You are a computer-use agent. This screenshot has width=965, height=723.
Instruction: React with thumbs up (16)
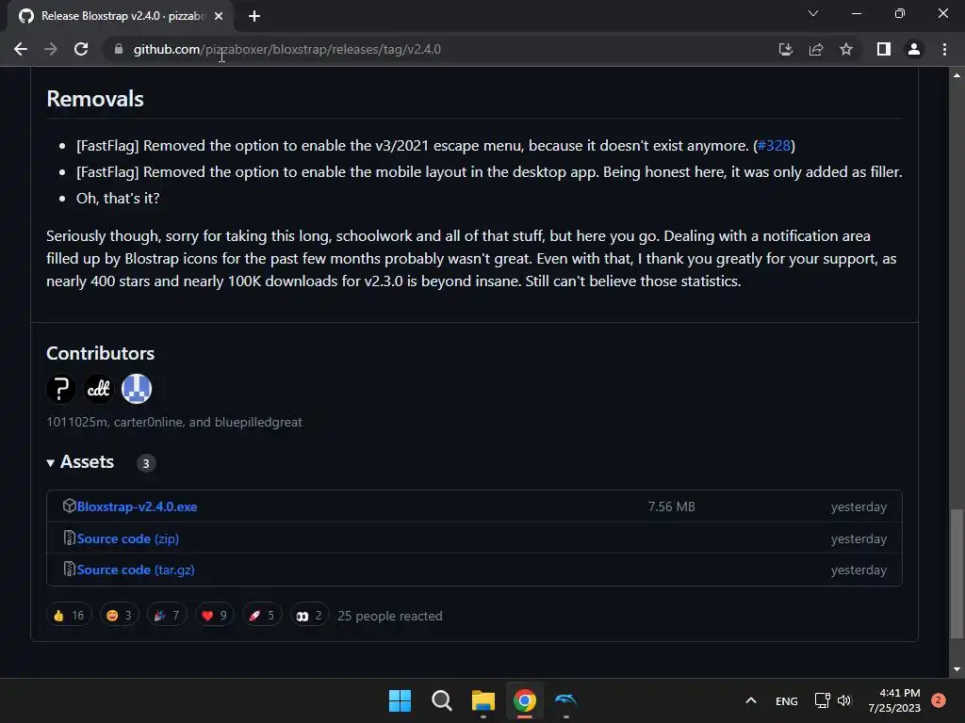click(68, 616)
